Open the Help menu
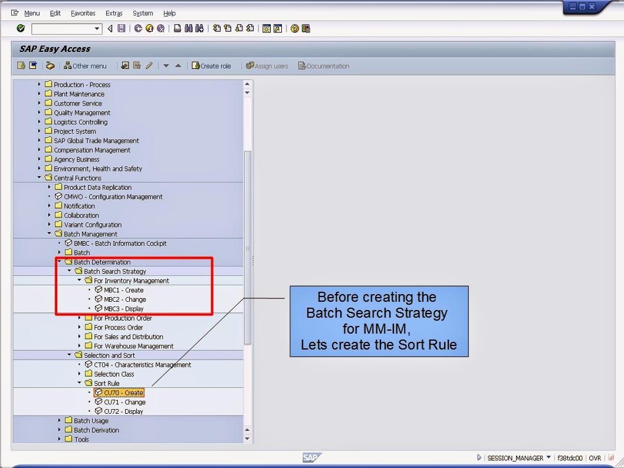624x468 pixels. [x=169, y=13]
